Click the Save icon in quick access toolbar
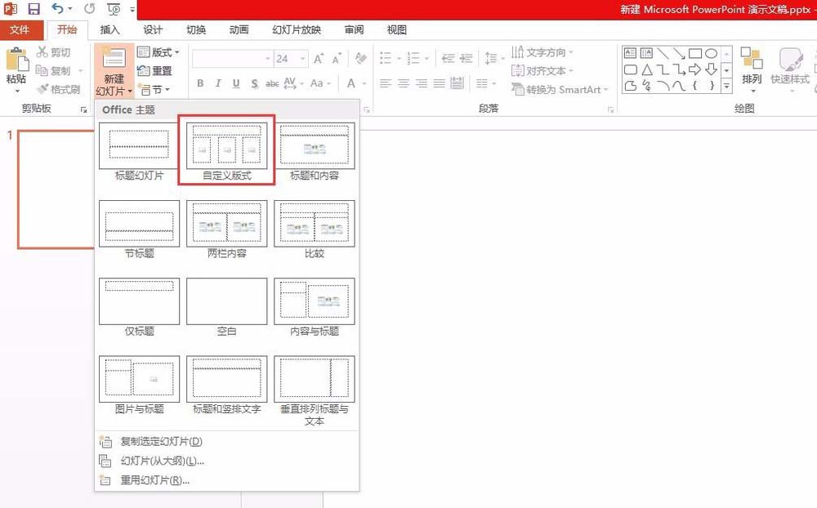The image size is (817, 508). pyautogui.click(x=33, y=9)
